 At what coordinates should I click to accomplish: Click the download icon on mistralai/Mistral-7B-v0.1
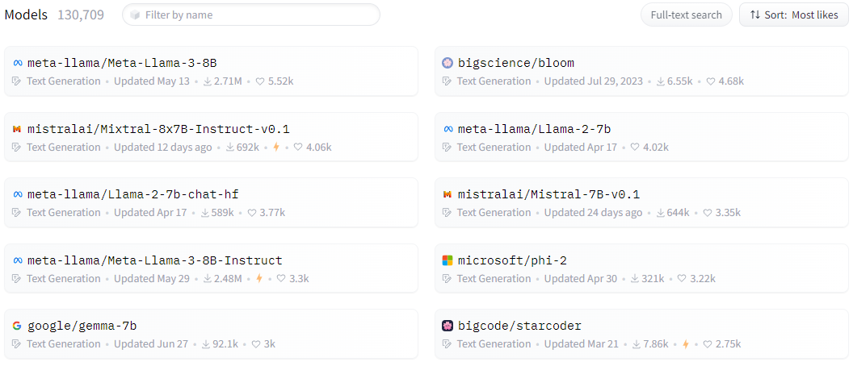661,213
